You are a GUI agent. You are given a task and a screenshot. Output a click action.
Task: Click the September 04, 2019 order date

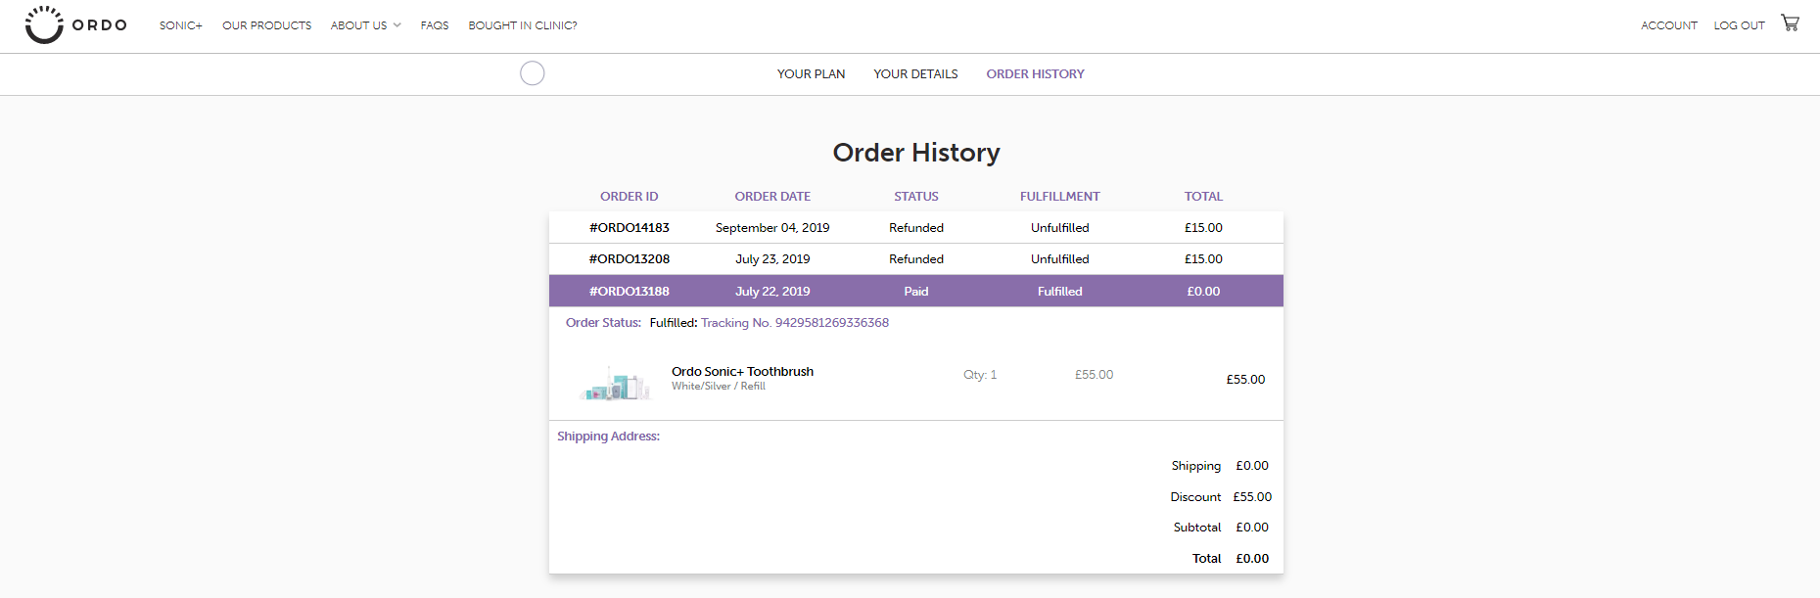coord(772,228)
